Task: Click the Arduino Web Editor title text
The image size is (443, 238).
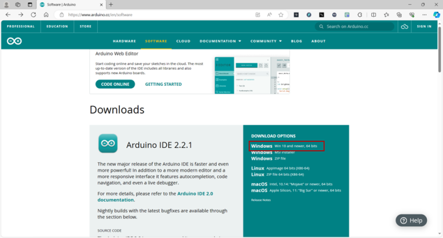Action: click(117, 54)
